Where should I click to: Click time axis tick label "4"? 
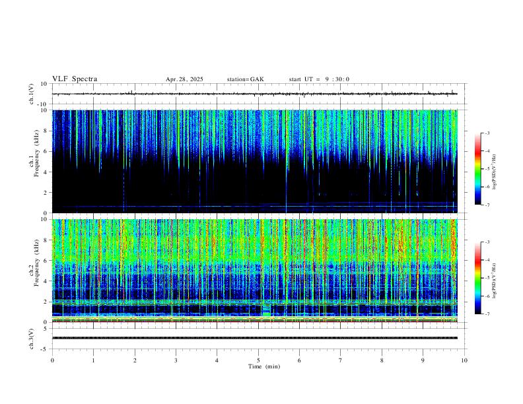click(x=217, y=360)
